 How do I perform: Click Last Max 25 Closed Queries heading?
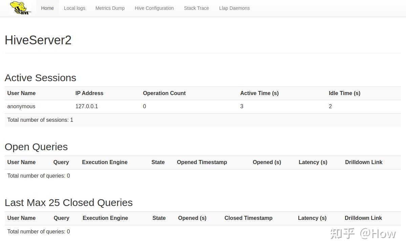[69, 203]
